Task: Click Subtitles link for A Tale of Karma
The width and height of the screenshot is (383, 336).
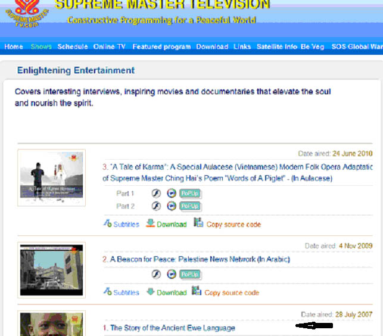Action: pos(126,225)
